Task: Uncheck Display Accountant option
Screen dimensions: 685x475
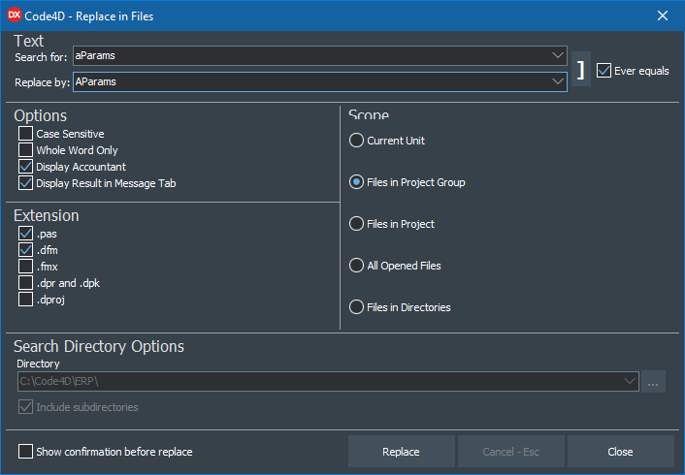Action: pos(25,167)
